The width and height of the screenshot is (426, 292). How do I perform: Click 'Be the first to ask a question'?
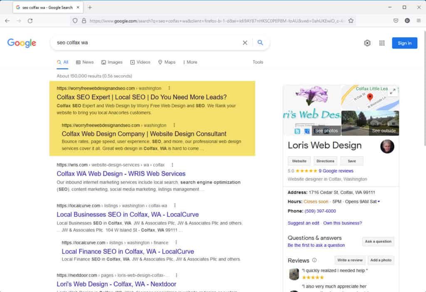(x=316, y=245)
